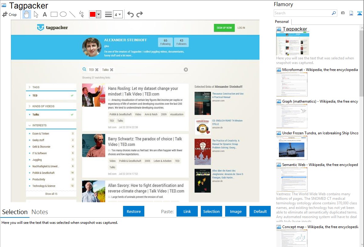This screenshot has height=247, width=364.
Task: Remove the Talks search filter
Action: coord(112,70)
